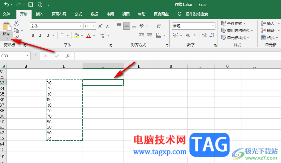Image resolution: width=281 pixels, height=163 pixels.
Task: Click Merge and Center icon
Action: point(158,35)
